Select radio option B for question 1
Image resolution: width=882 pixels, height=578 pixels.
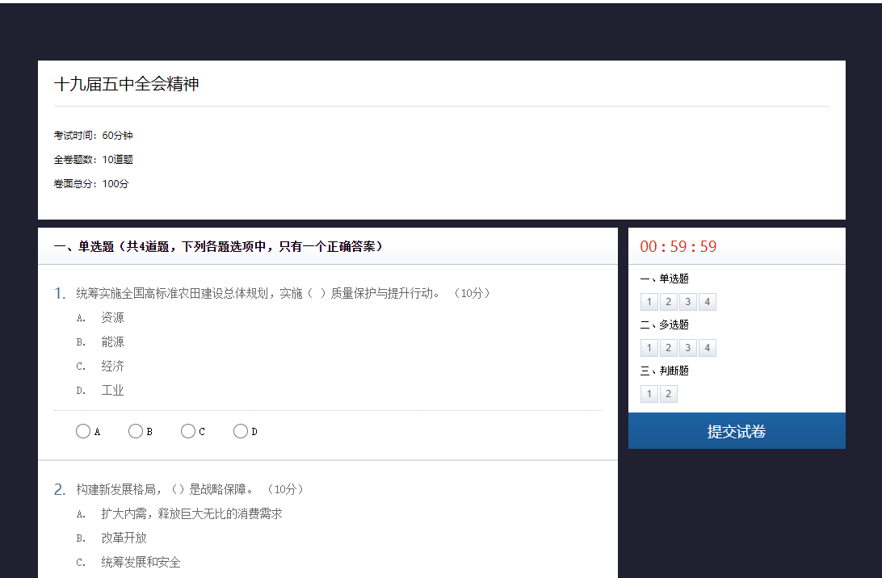136,431
